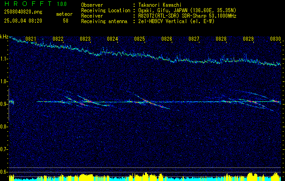Click the date stamp 25.08.04 08:20
Screen dimensions: 285x181
(23, 21)
